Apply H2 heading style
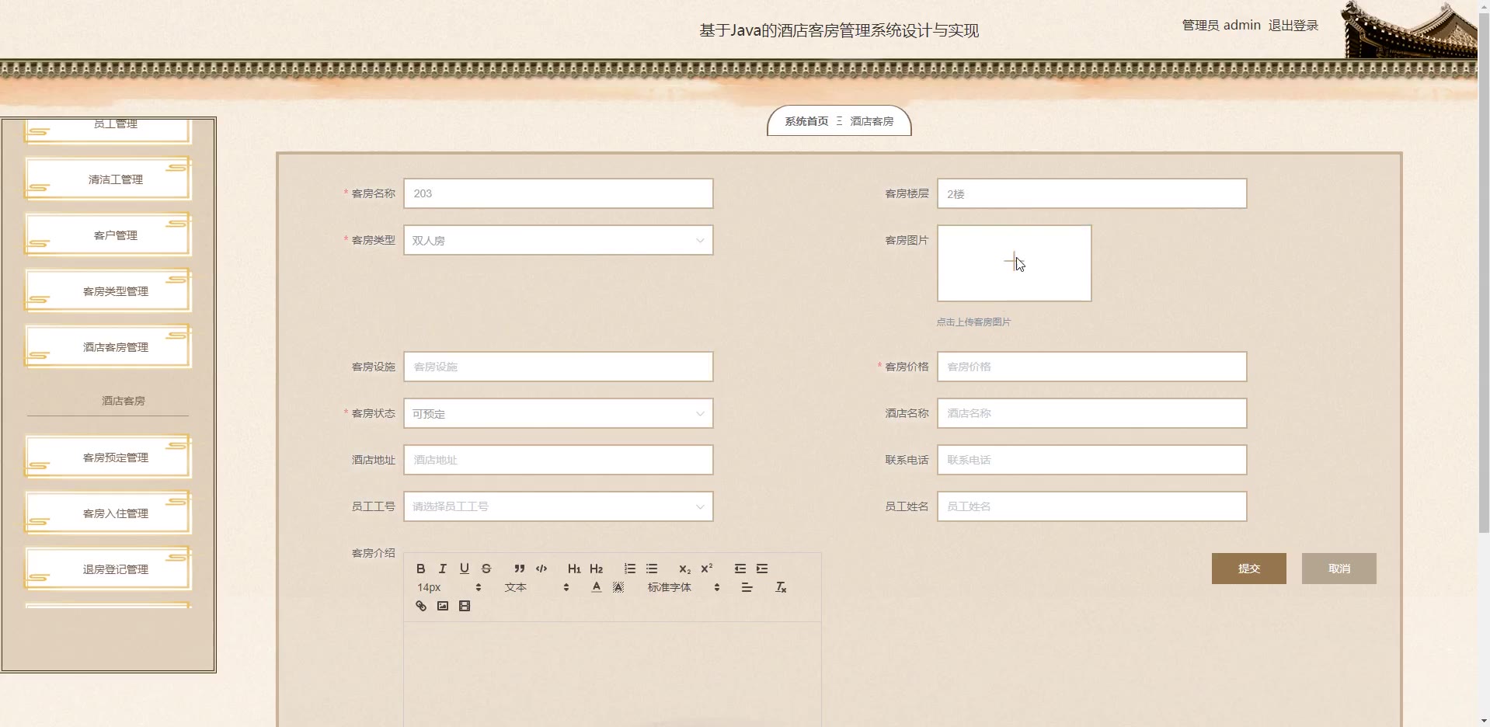 [596, 569]
